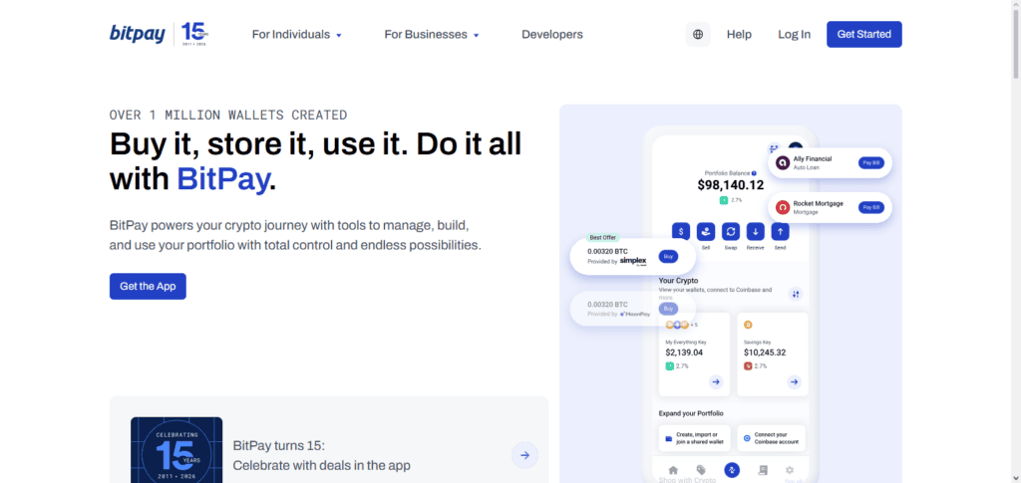Tap the home icon in mockup bottom bar
This screenshot has height=483, width=1021.
pyautogui.click(x=673, y=470)
